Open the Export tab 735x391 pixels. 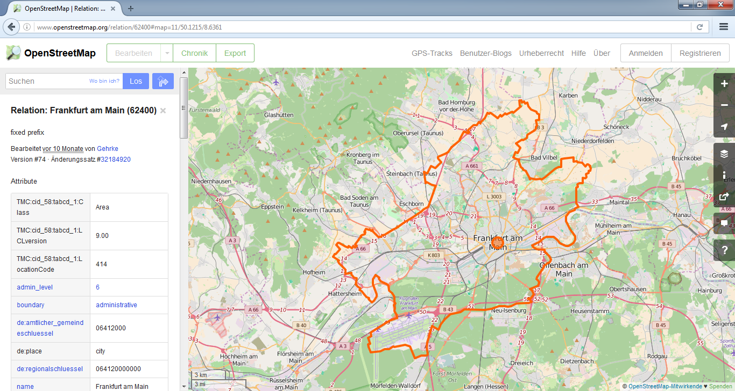(x=235, y=53)
